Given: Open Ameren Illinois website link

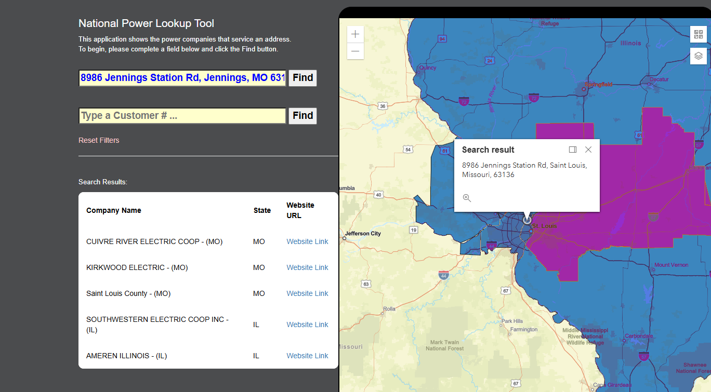Looking at the screenshot, I should pyautogui.click(x=307, y=356).
